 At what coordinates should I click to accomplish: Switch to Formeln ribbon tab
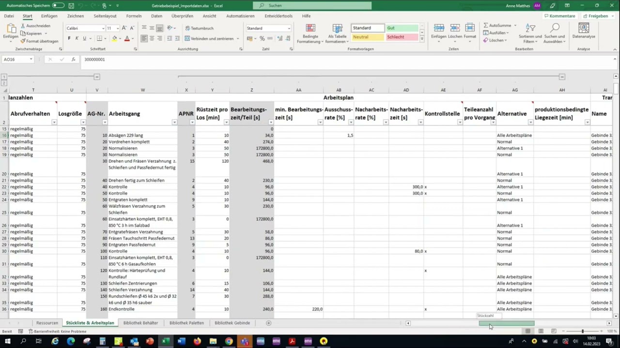pos(134,16)
